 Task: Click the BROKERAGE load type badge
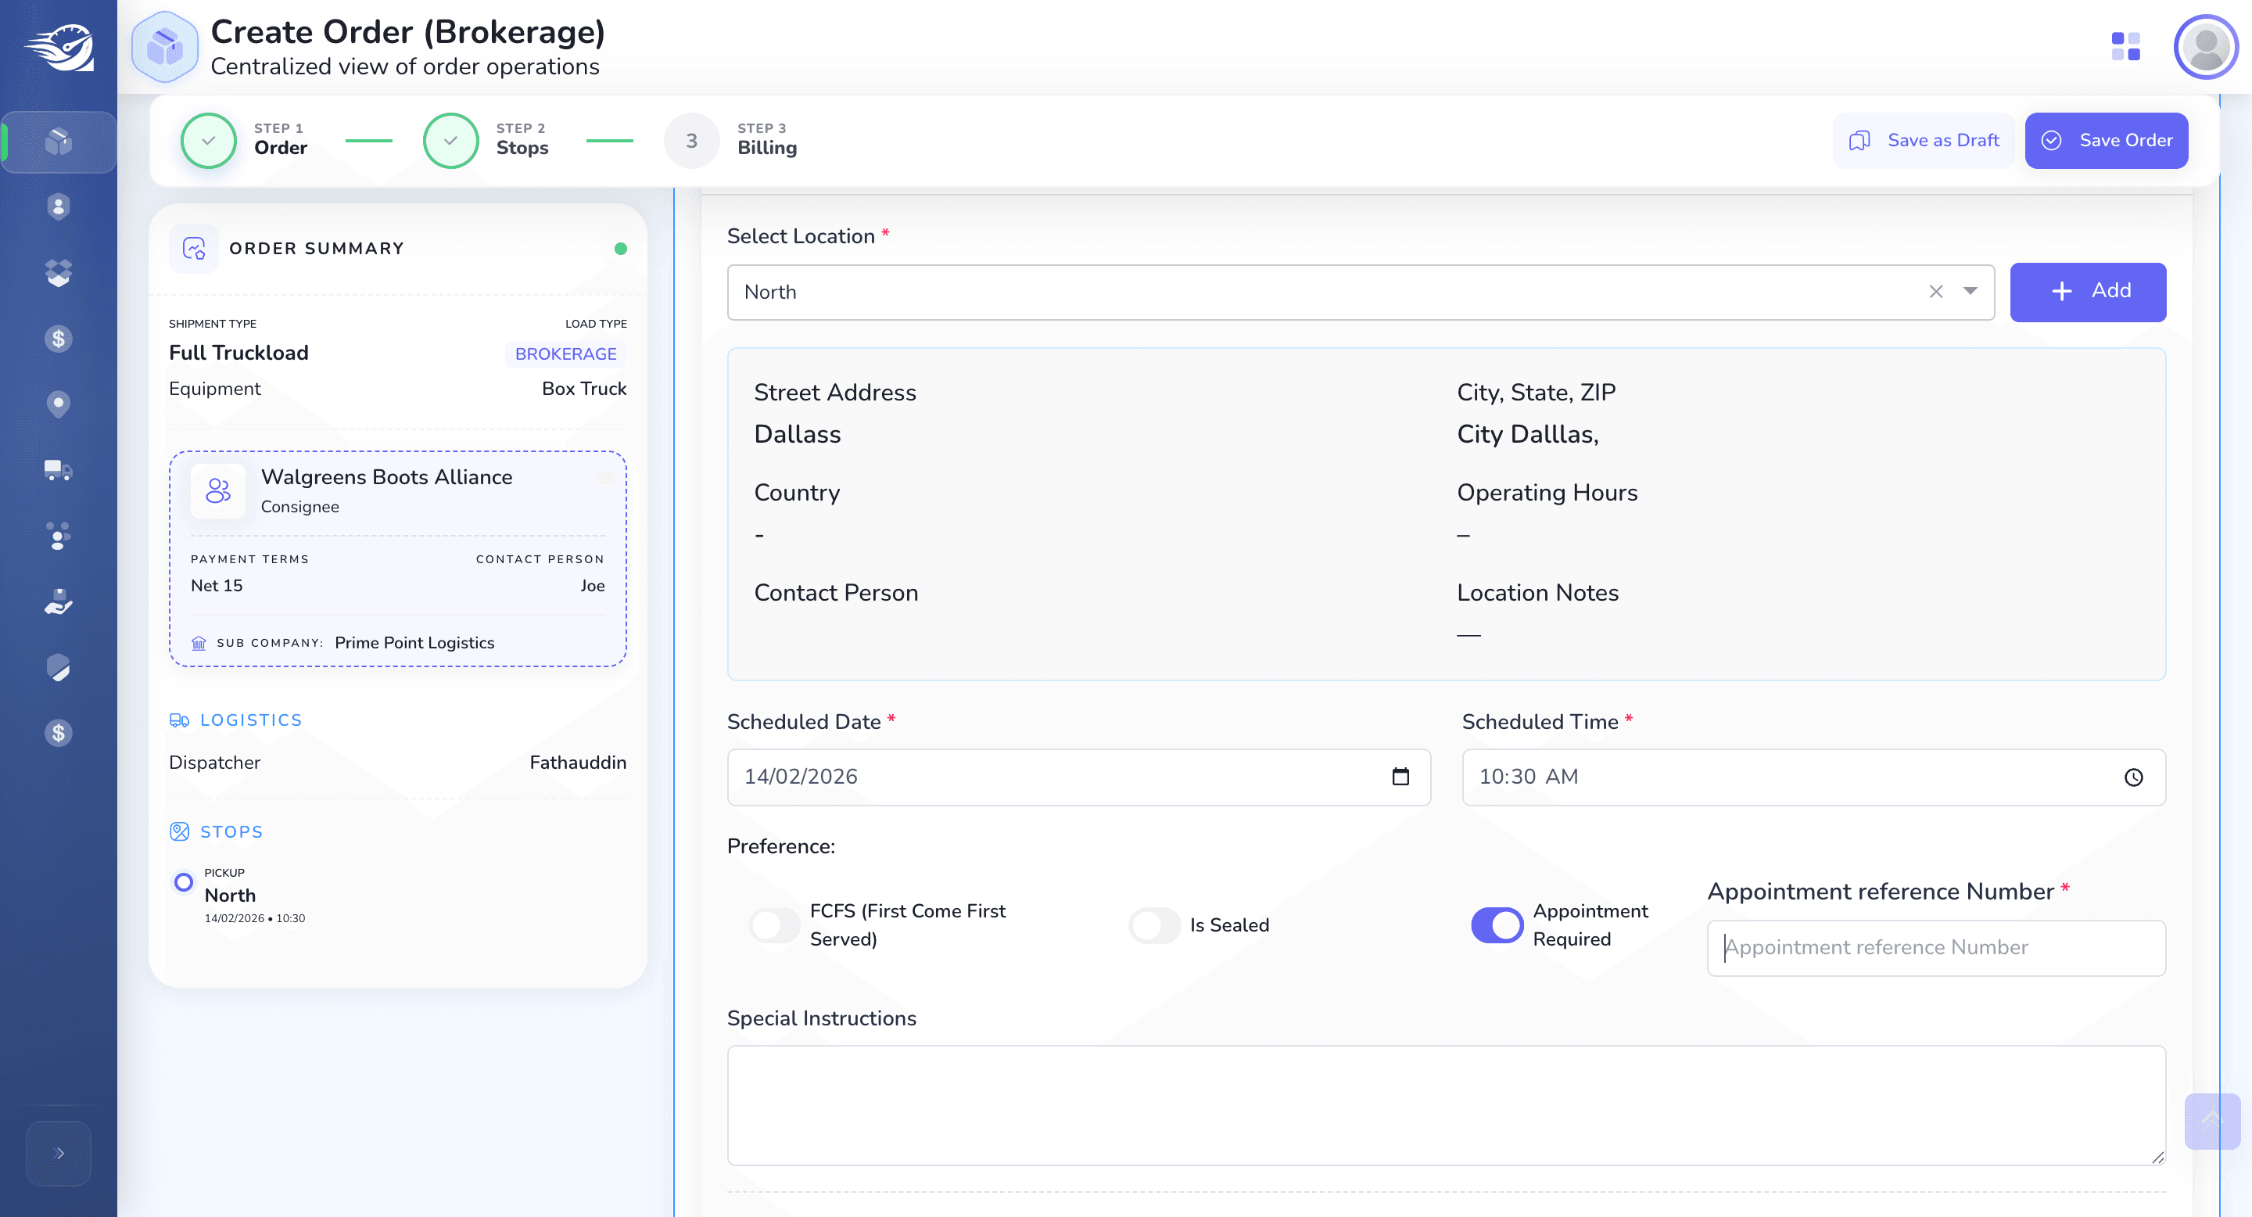[x=565, y=354]
